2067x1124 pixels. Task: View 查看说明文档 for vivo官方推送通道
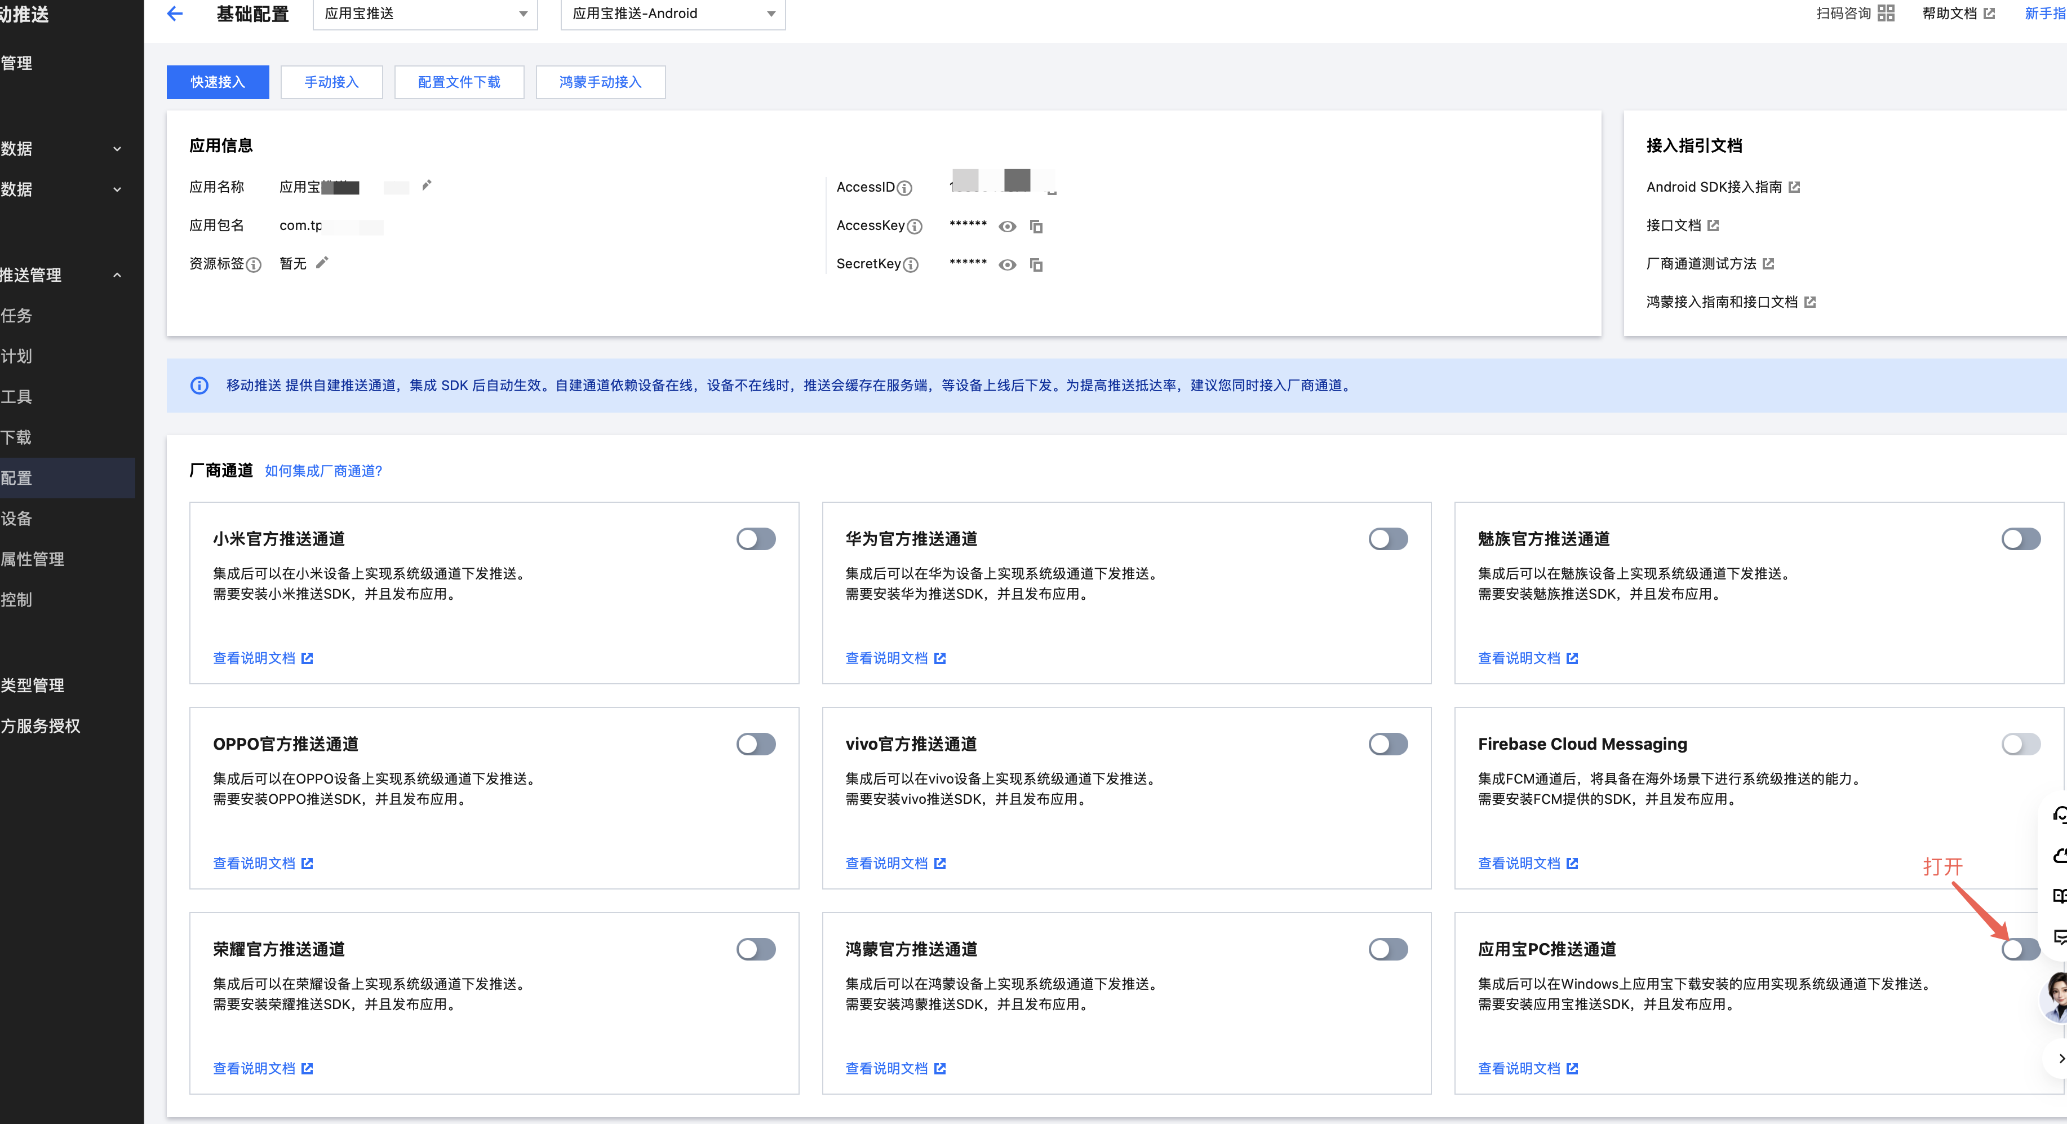pyautogui.click(x=895, y=864)
